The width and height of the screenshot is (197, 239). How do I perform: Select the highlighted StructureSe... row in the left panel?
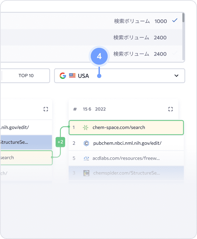tap(26, 142)
